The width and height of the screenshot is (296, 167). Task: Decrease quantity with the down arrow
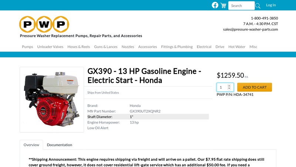click(229, 89)
